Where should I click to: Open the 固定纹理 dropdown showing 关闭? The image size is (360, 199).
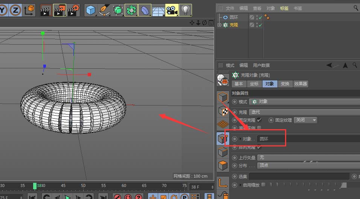[305, 120]
